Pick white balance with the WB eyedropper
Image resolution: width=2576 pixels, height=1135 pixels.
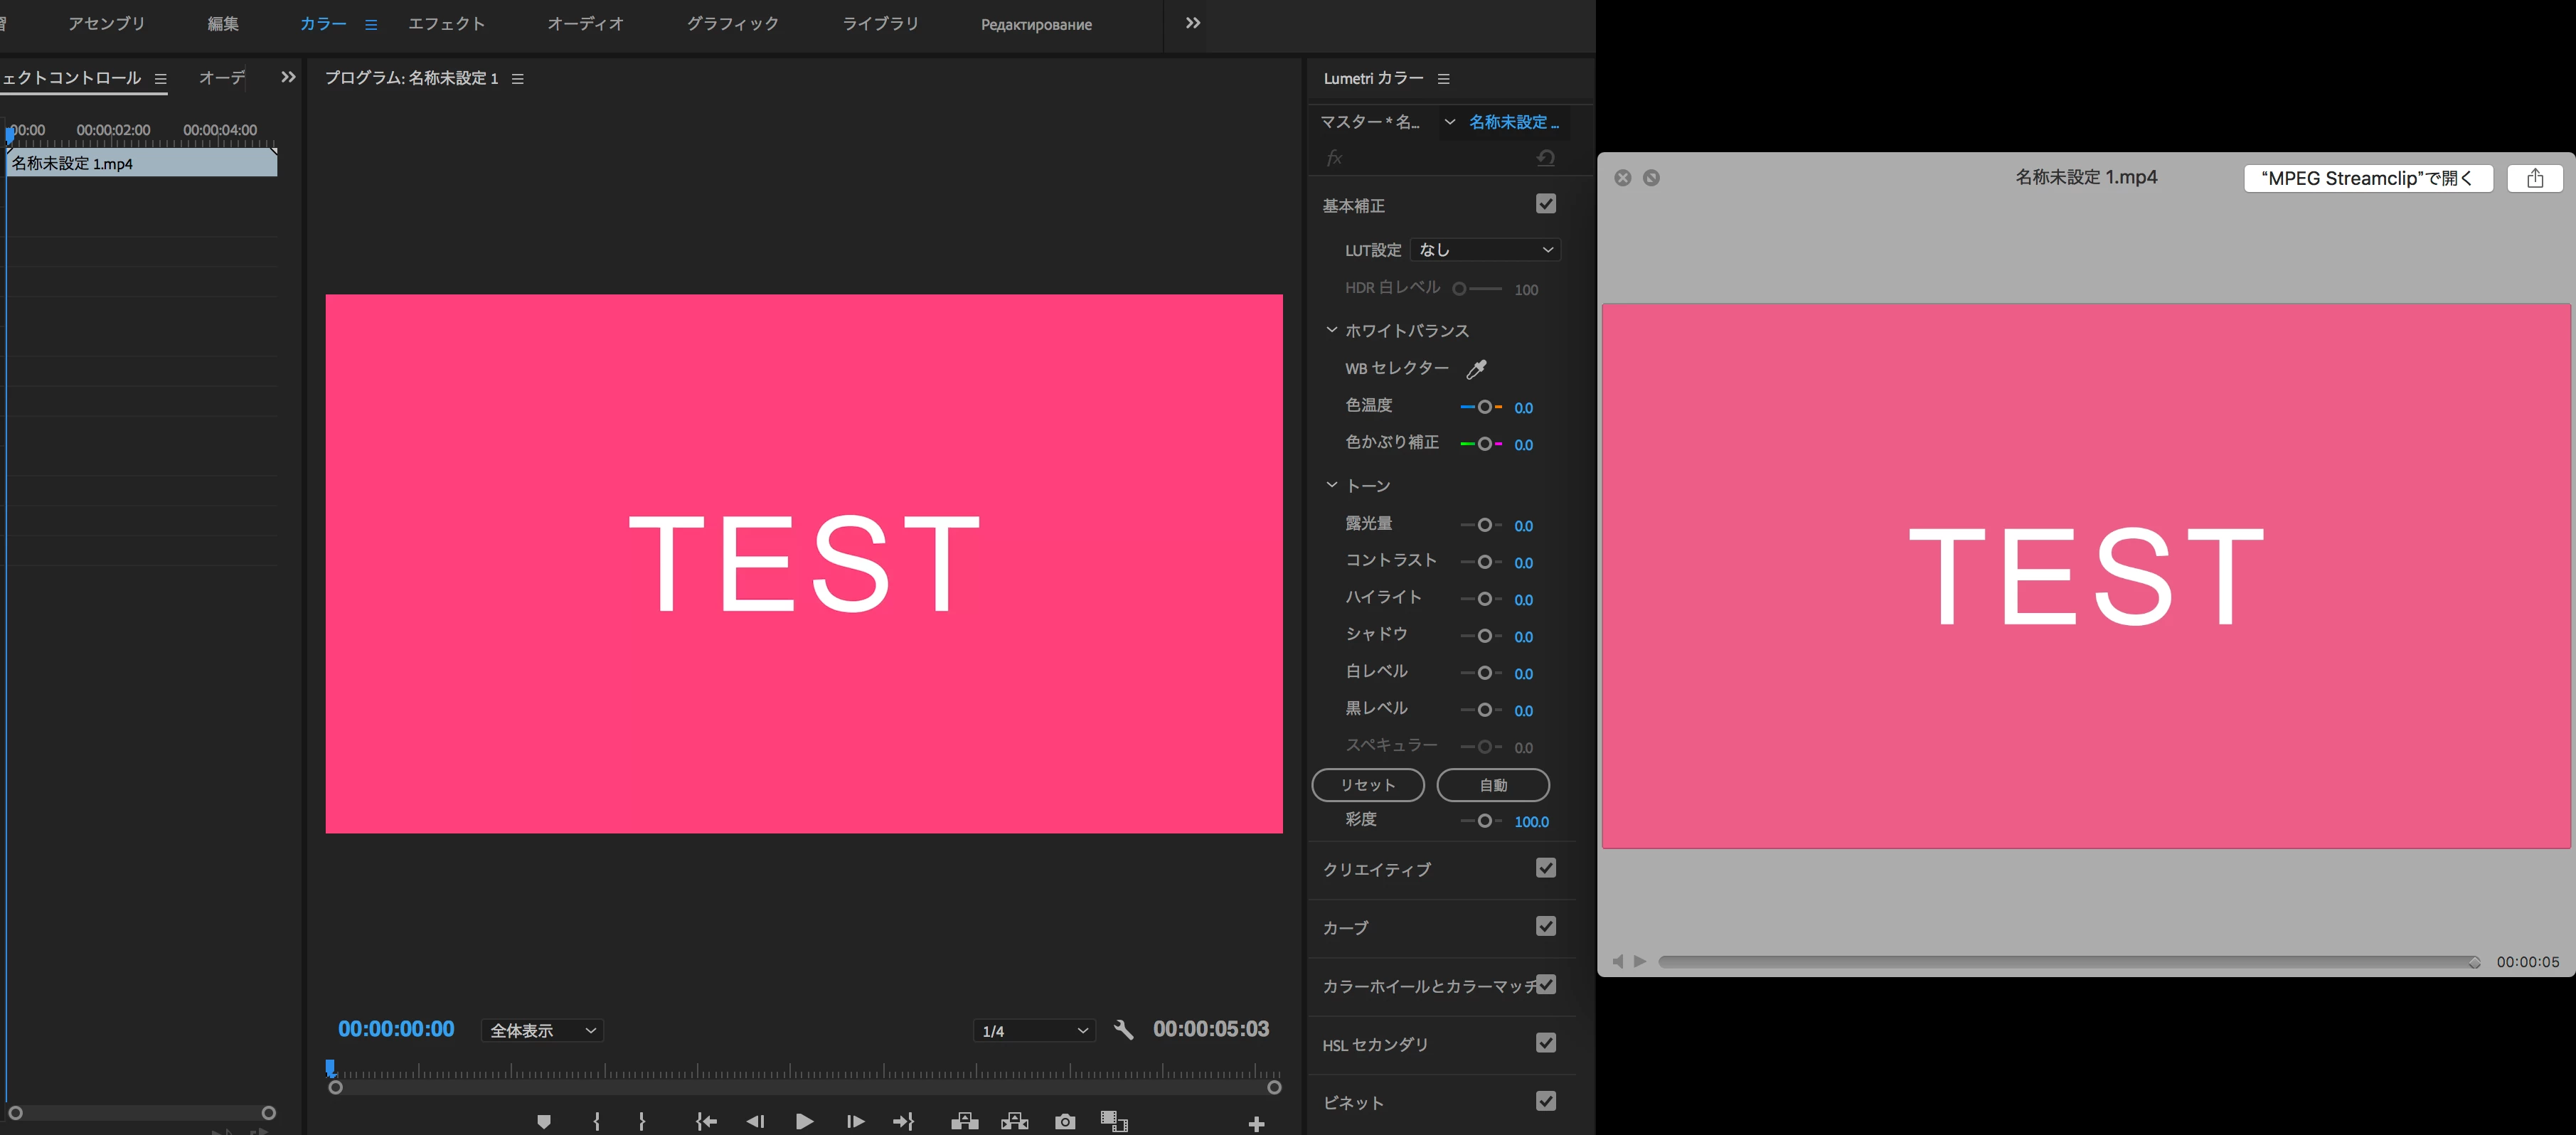click(1476, 369)
